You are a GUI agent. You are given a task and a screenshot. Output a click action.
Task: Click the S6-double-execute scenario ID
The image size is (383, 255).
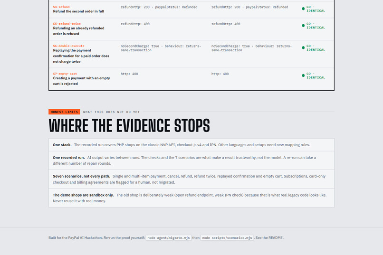pos(68,46)
